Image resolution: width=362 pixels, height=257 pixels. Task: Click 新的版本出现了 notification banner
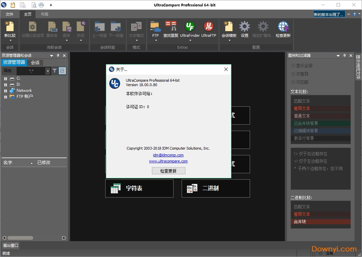(x=329, y=14)
